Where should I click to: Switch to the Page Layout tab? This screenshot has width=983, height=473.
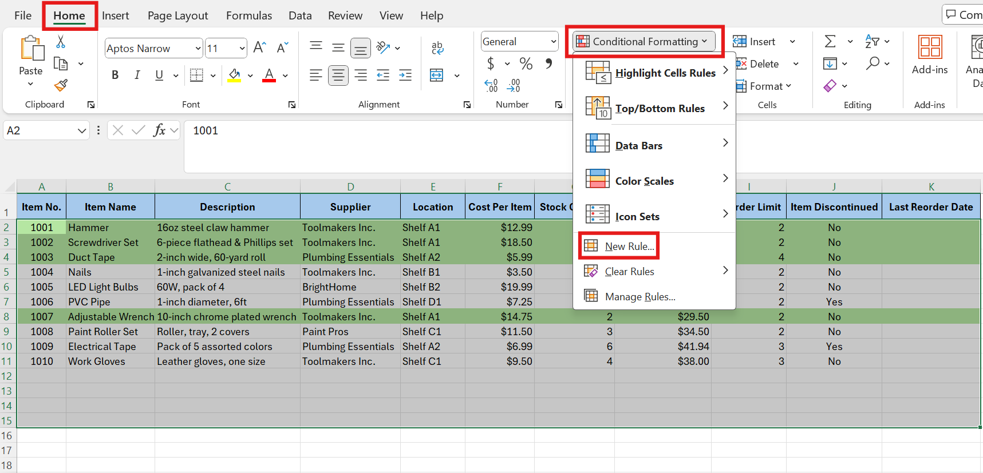pyautogui.click(x=177, y=15)
